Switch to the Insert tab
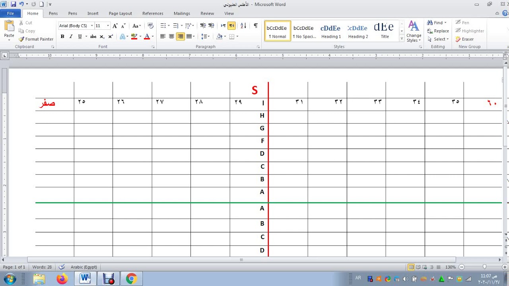The height and width of the screenshot is (286, 509). (93, 14)
